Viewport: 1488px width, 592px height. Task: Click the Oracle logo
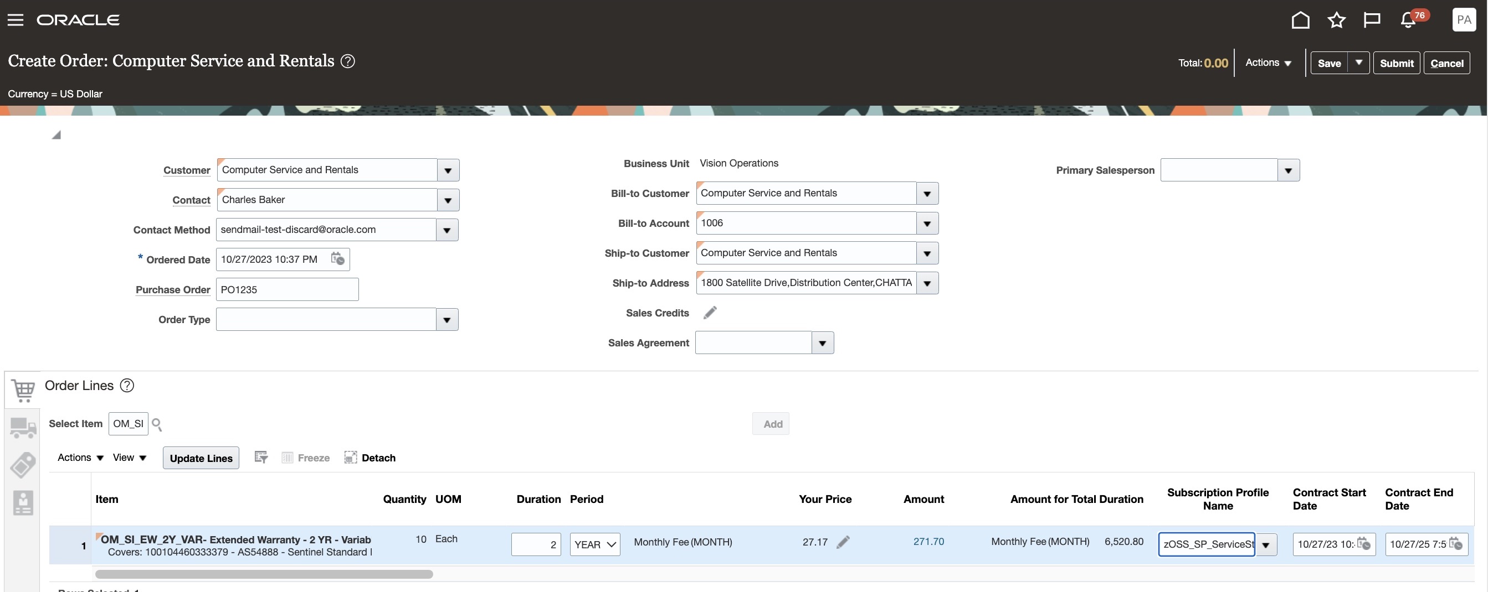(x=79, y=20)
